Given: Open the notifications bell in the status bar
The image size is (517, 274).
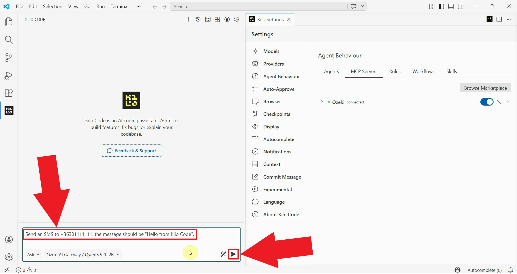Looking at the screenshot, I should click(x=511, y=270).
